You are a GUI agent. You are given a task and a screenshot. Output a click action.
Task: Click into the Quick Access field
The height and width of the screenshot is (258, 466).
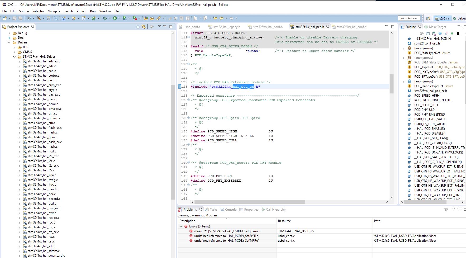(408, 18)
